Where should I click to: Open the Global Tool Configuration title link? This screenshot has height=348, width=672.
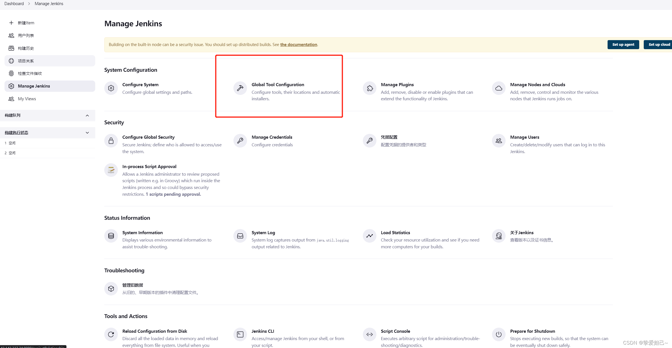(278, 84)
